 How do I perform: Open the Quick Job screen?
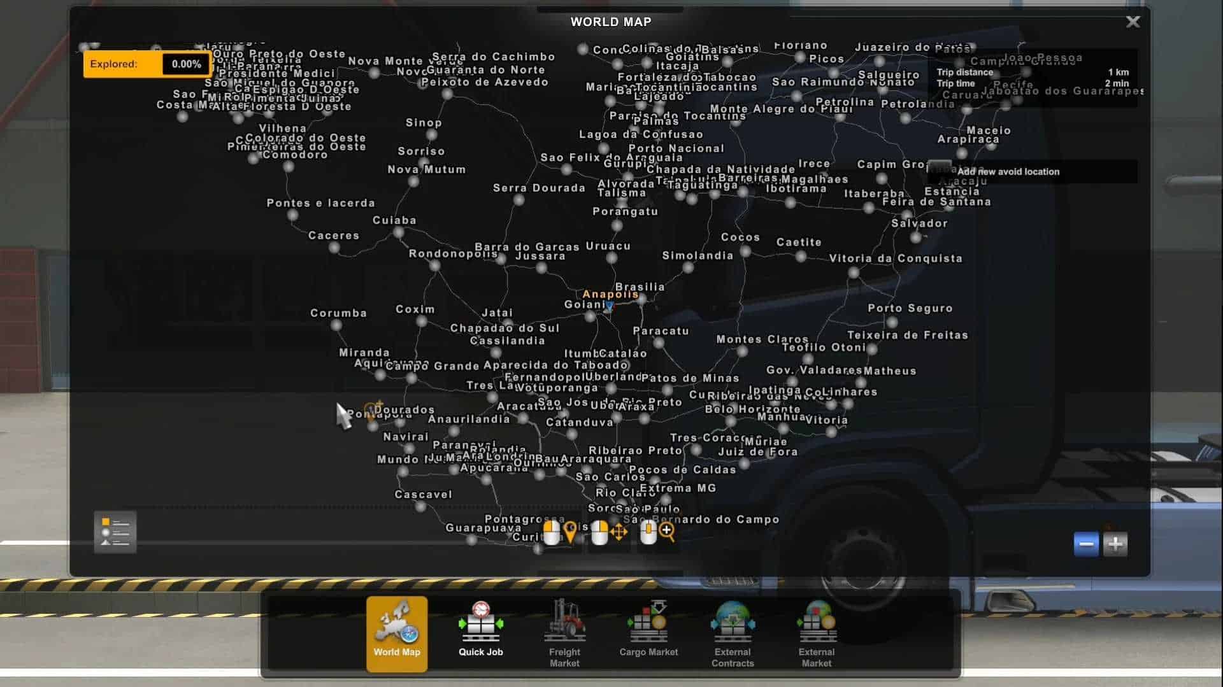480,632
